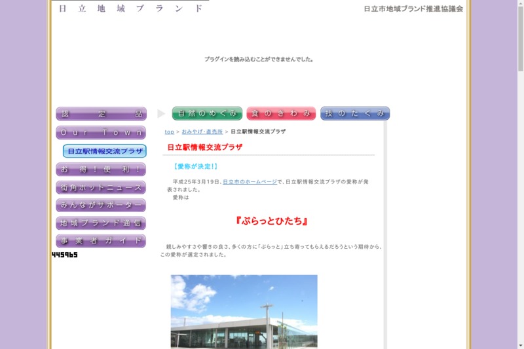Go to 街角ホットニュース section
The width and height of the screenshot is (524, 349).
(101, 188)
